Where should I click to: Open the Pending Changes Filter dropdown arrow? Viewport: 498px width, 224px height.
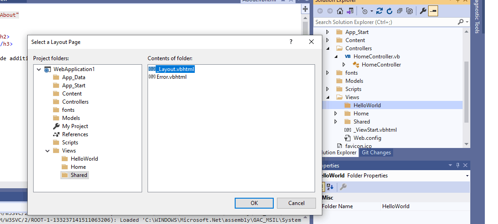point(372,11)
